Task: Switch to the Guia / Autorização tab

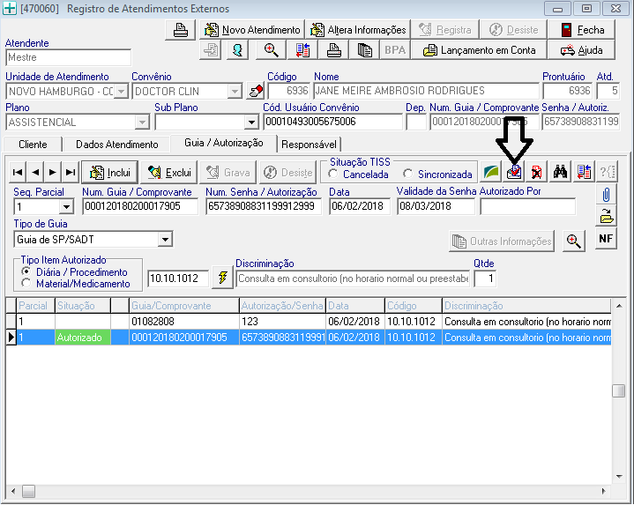Action: pos(224,143)
